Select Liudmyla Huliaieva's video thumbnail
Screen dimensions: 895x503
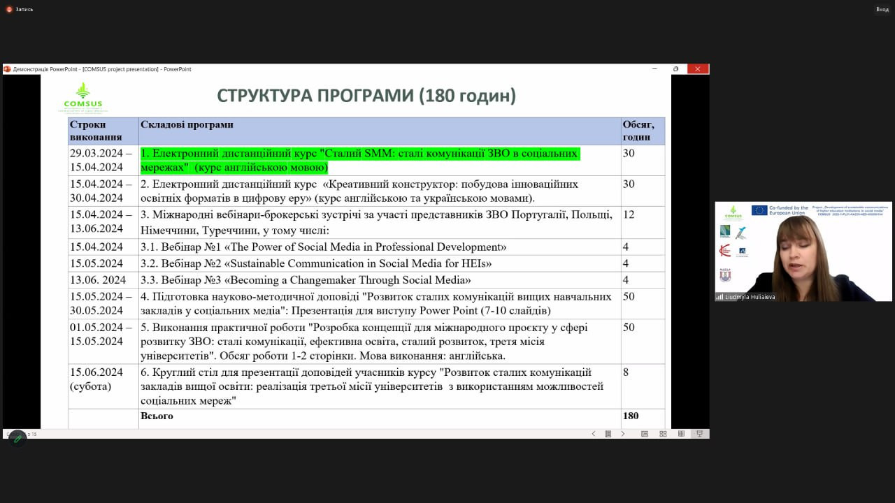click(803, 251)
